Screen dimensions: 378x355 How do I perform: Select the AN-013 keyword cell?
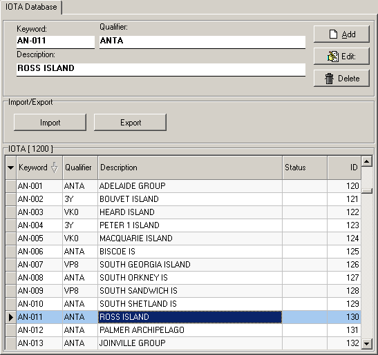point(39,343)
